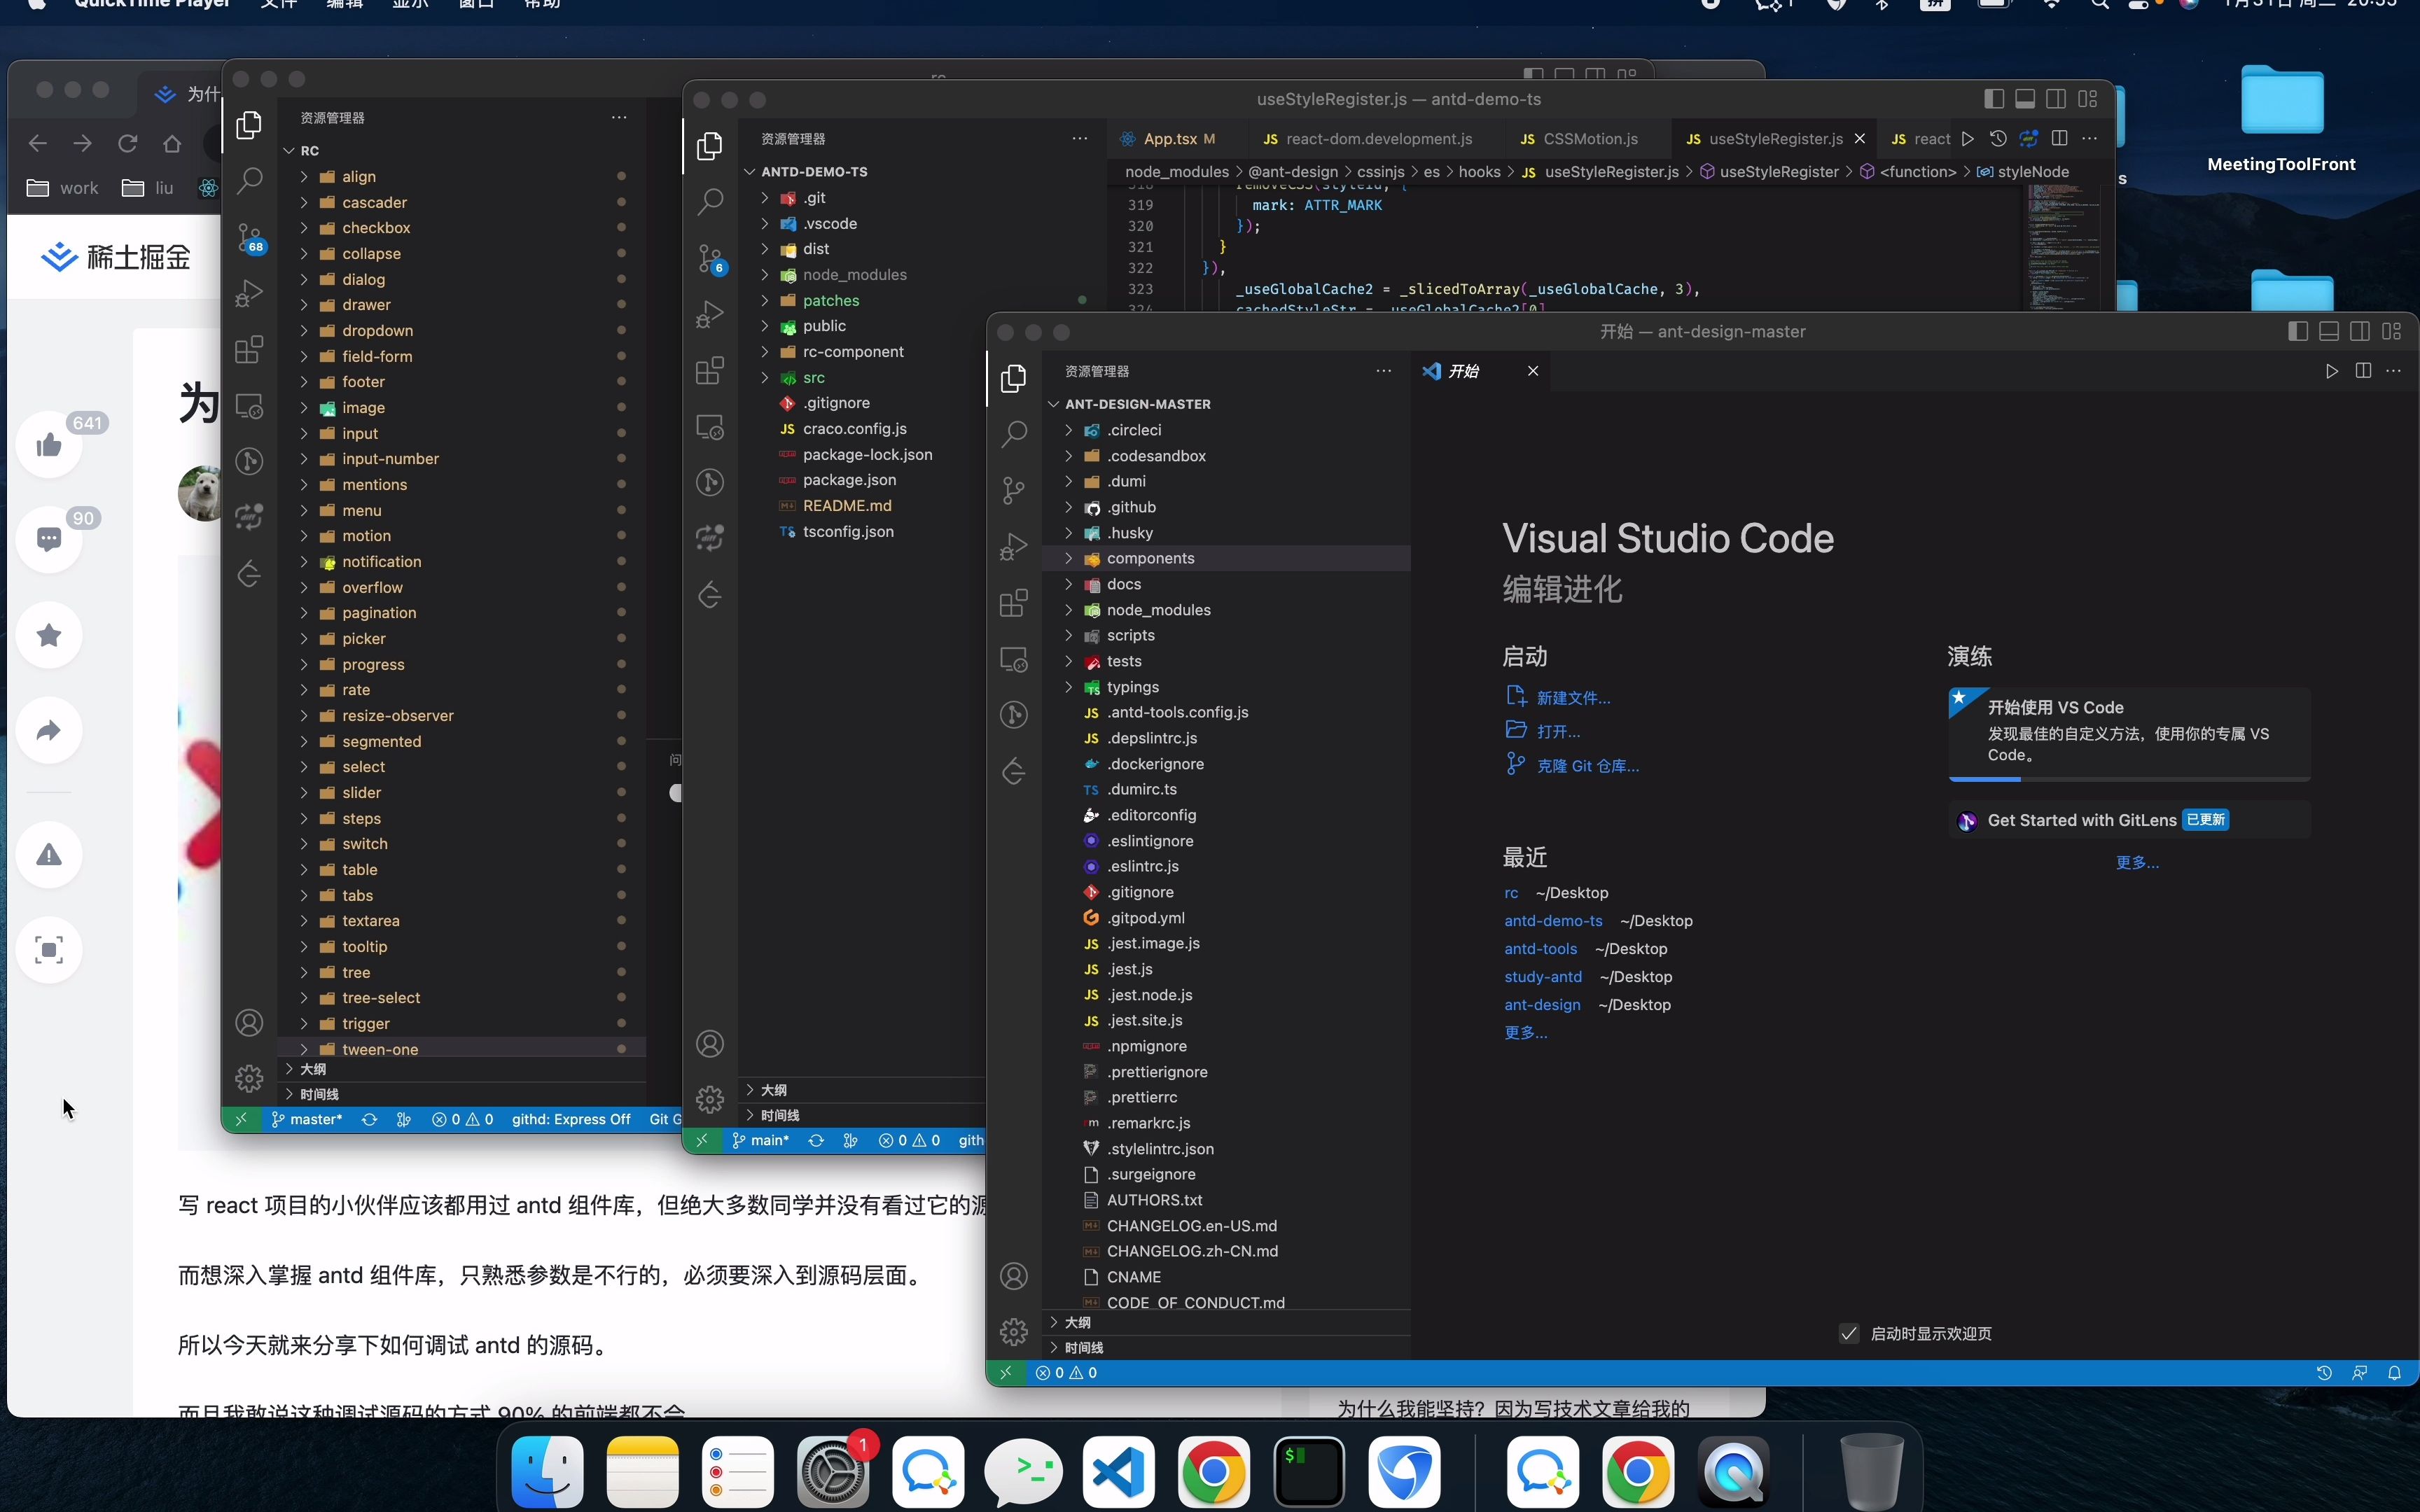
Task: Click 新建文件... link on welcome page
Action: tap(1573, 698)
